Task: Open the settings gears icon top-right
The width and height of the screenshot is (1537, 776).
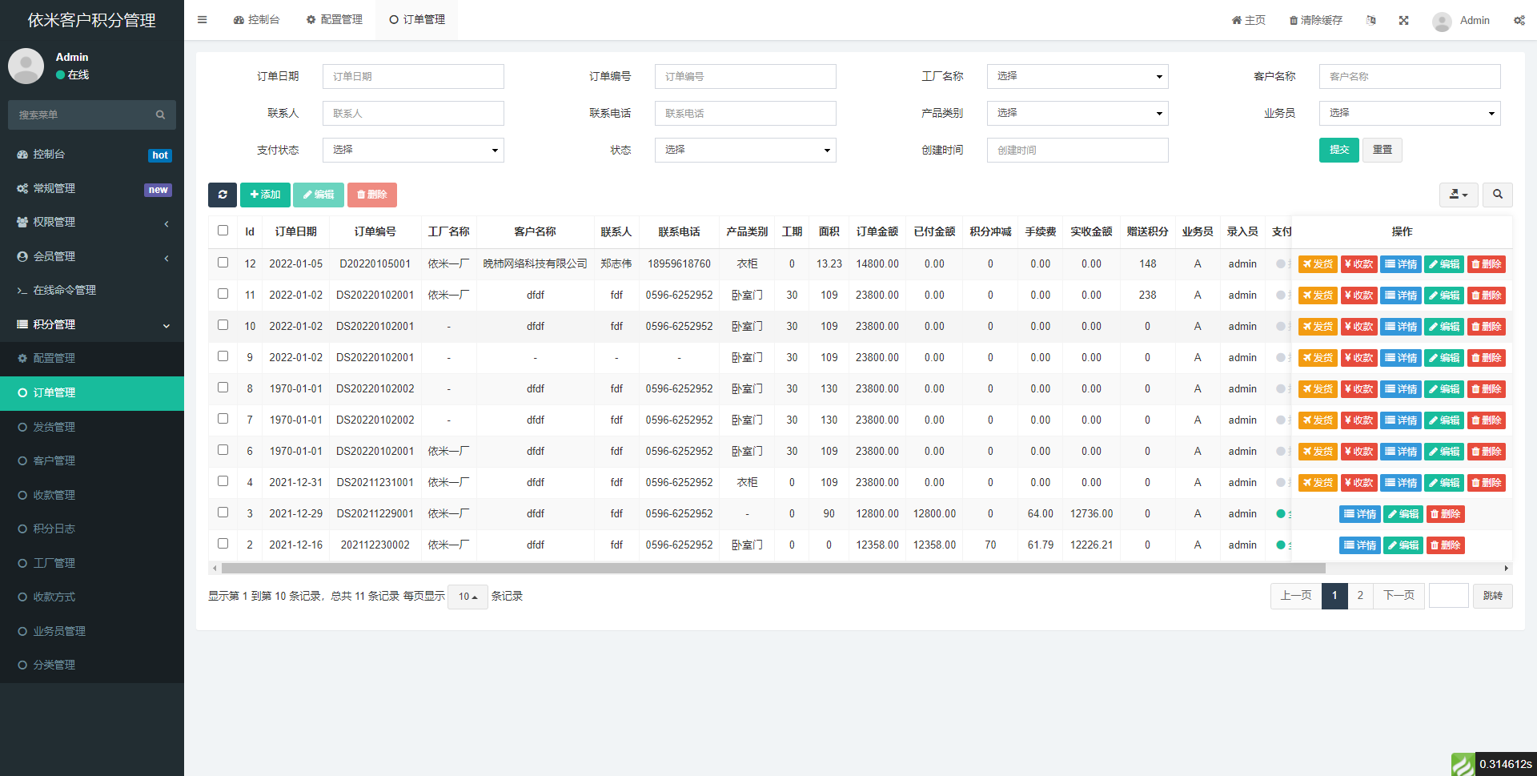Action: click(x=1519, y=21)
